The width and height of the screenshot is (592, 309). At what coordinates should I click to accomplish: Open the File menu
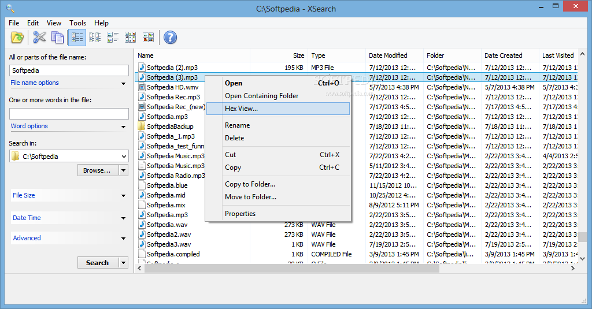point(14,23)
